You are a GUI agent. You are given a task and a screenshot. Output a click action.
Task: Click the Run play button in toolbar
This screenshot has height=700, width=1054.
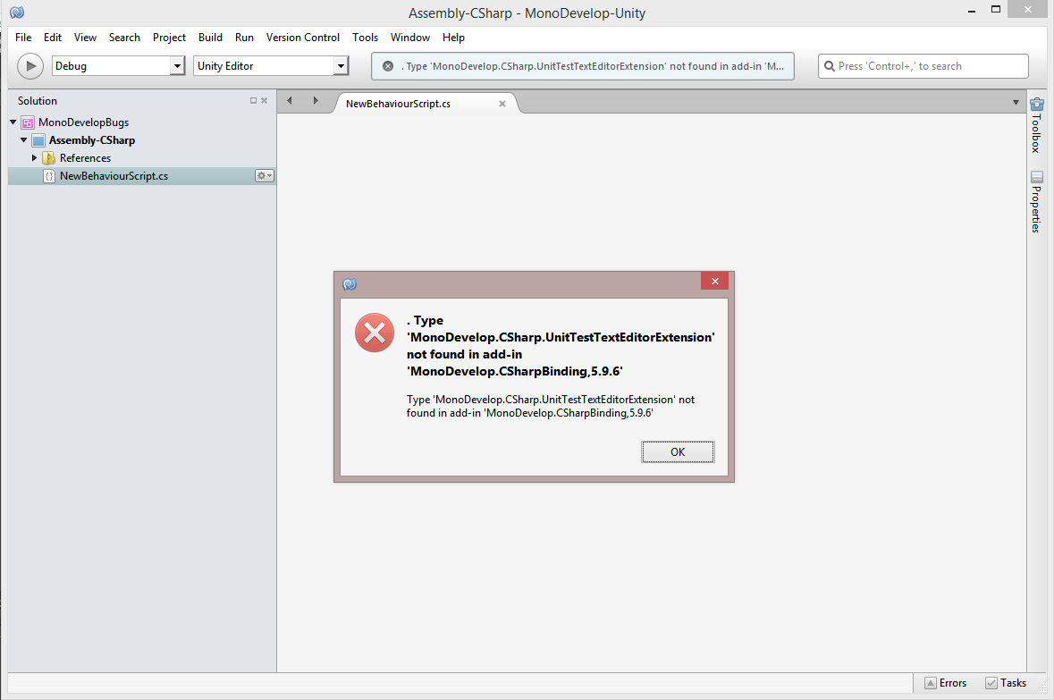(30, 66)
